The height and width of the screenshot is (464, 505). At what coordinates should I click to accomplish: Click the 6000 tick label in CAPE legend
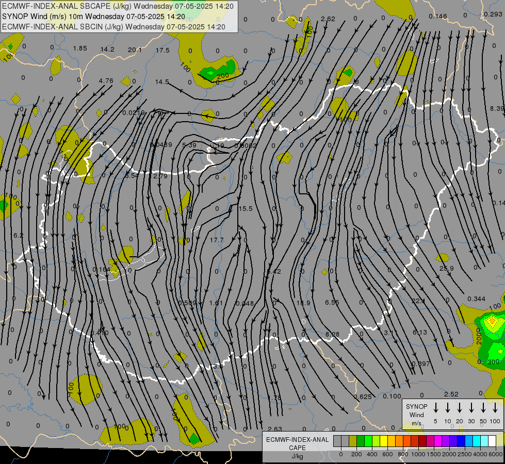[496, 454]
